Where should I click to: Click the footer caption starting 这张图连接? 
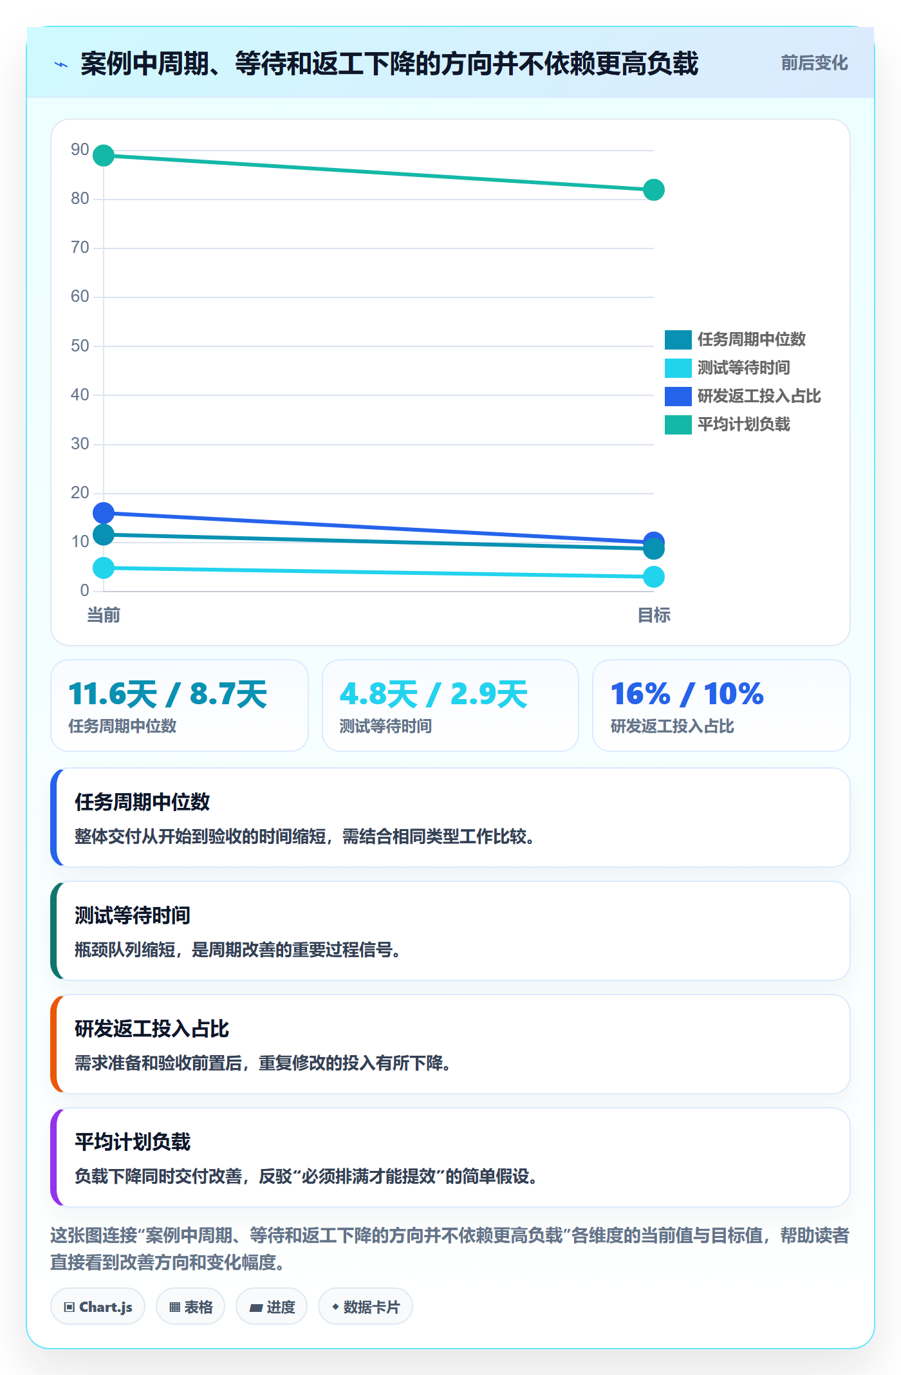[x=450, y=1248]
